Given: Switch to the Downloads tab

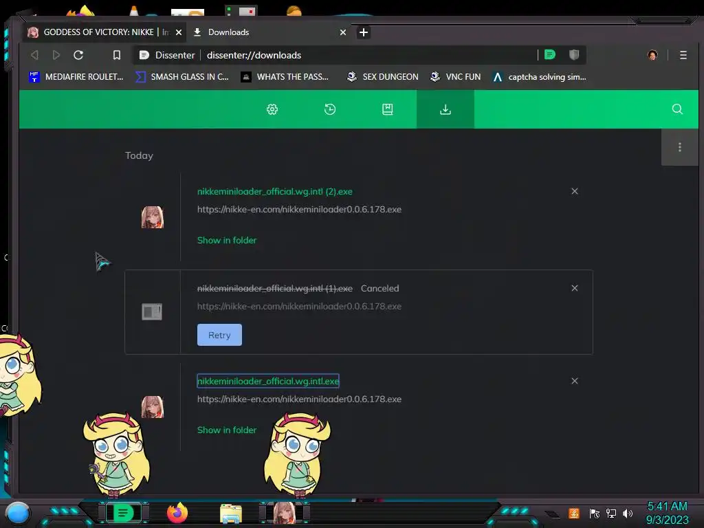Looking at the screenshot, I should coord(269,32).
